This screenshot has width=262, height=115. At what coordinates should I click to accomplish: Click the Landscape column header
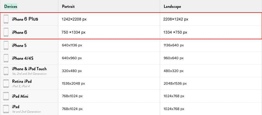point(172,6)
